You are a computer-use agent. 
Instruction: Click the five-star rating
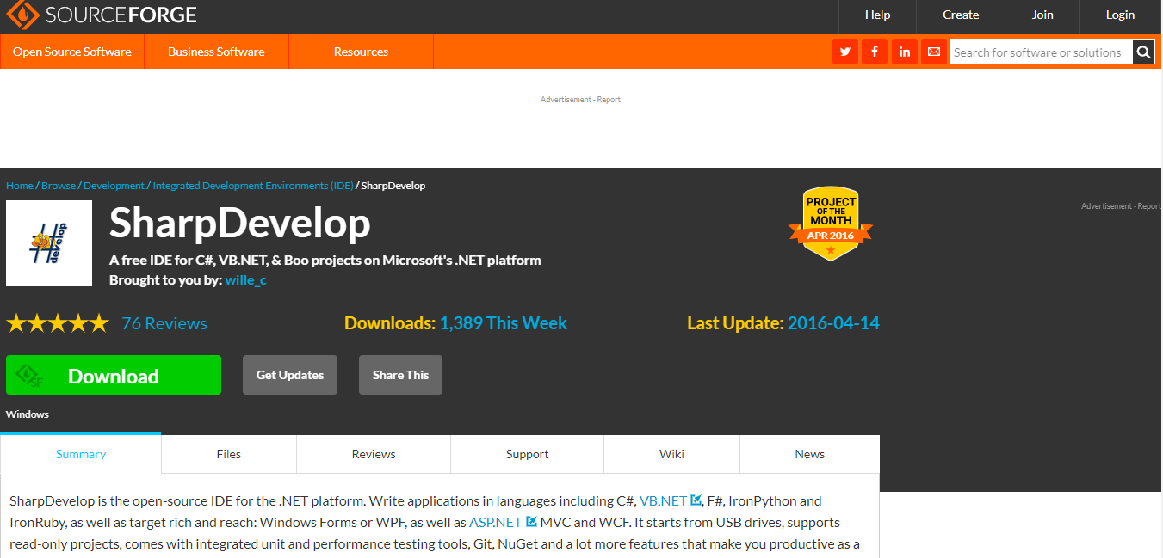pos(58,323)
